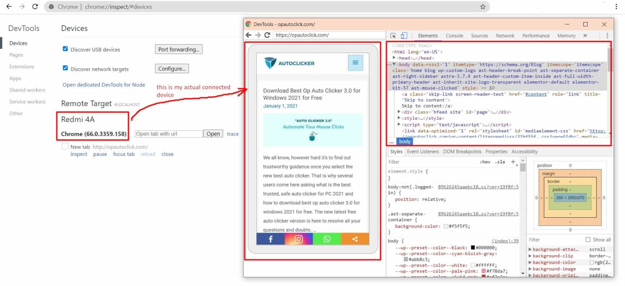Click the Facebook icon on the mobile page

pos(270,239)
